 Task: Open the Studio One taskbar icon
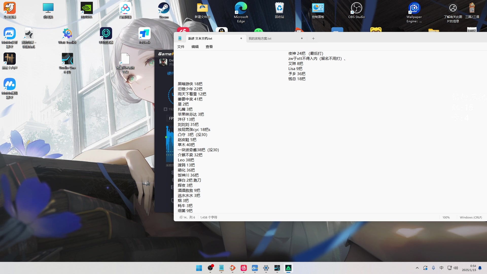point(277,268)
